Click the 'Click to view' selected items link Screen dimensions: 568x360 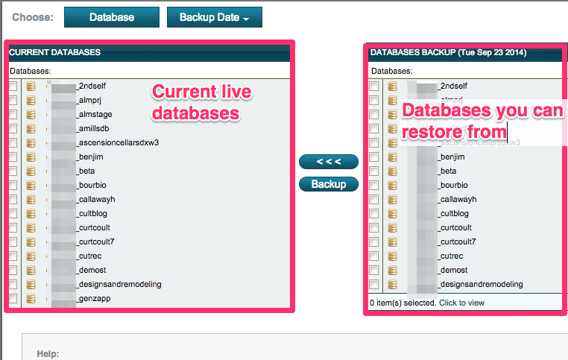461,303
